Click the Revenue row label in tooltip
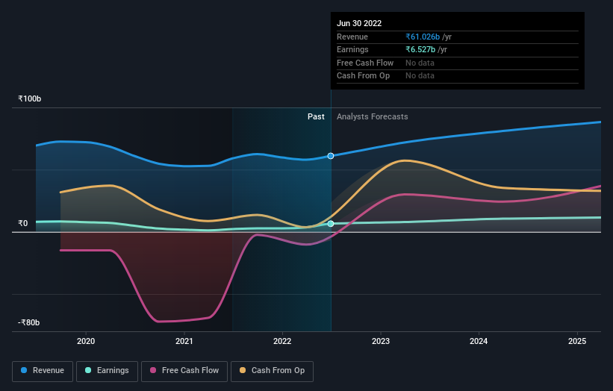The image size is (613, 391). click(352, 37)
